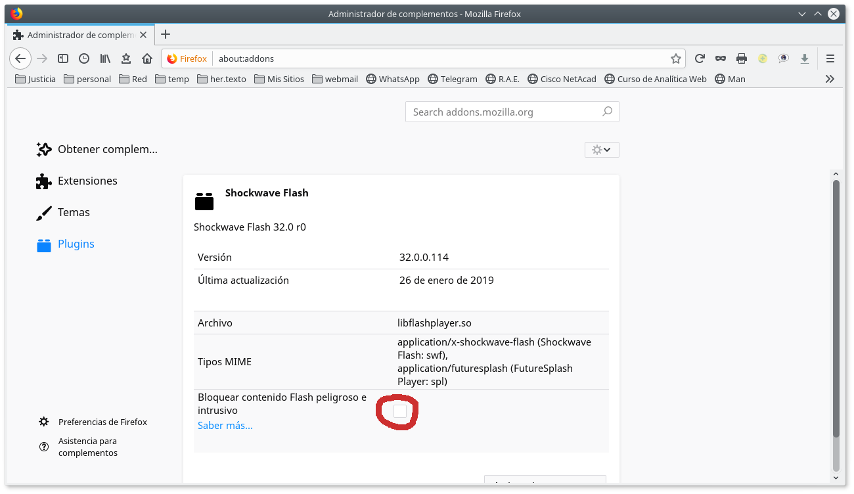Image resolution: width=854 pixels, height=494 pixels.
Task: Select the Temas category
Action: click(x=73, y=212)
